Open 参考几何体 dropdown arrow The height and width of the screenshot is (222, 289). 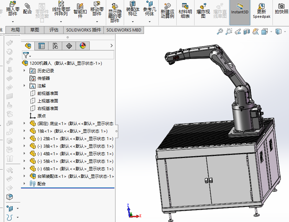click(149, 22)
